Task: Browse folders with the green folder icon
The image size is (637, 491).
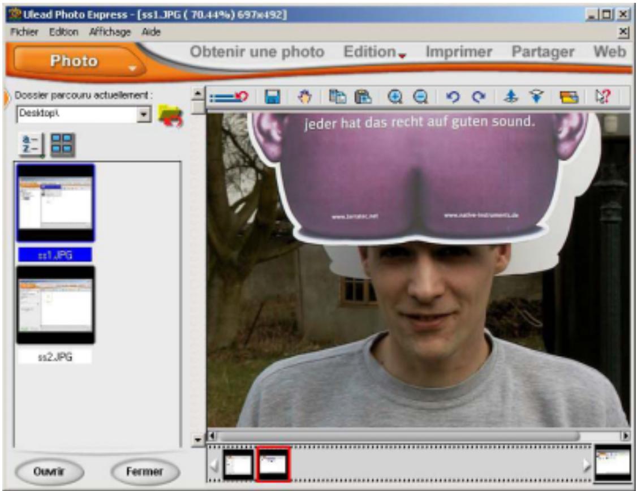Action: 170,116
